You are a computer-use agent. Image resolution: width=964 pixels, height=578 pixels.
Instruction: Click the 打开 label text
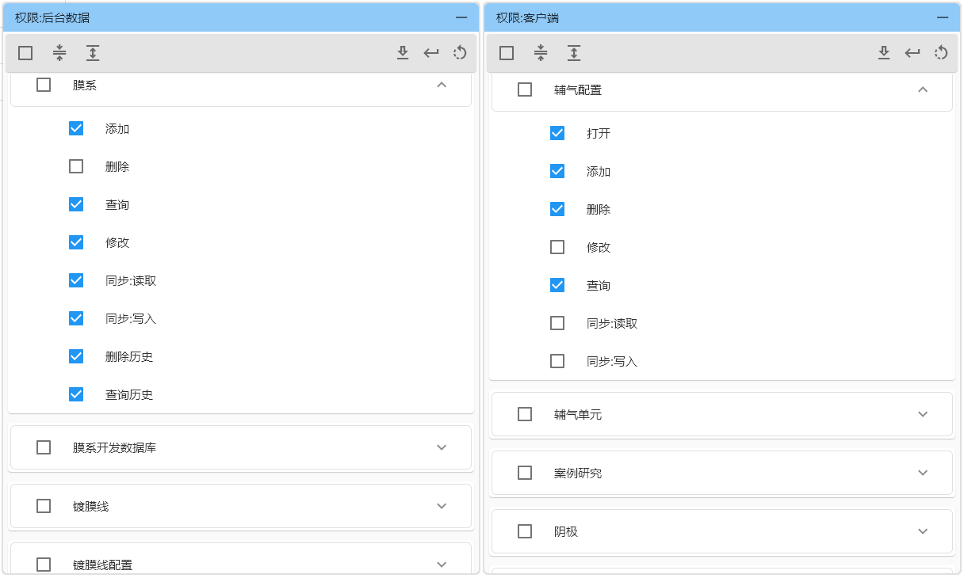tap(599, 133)
